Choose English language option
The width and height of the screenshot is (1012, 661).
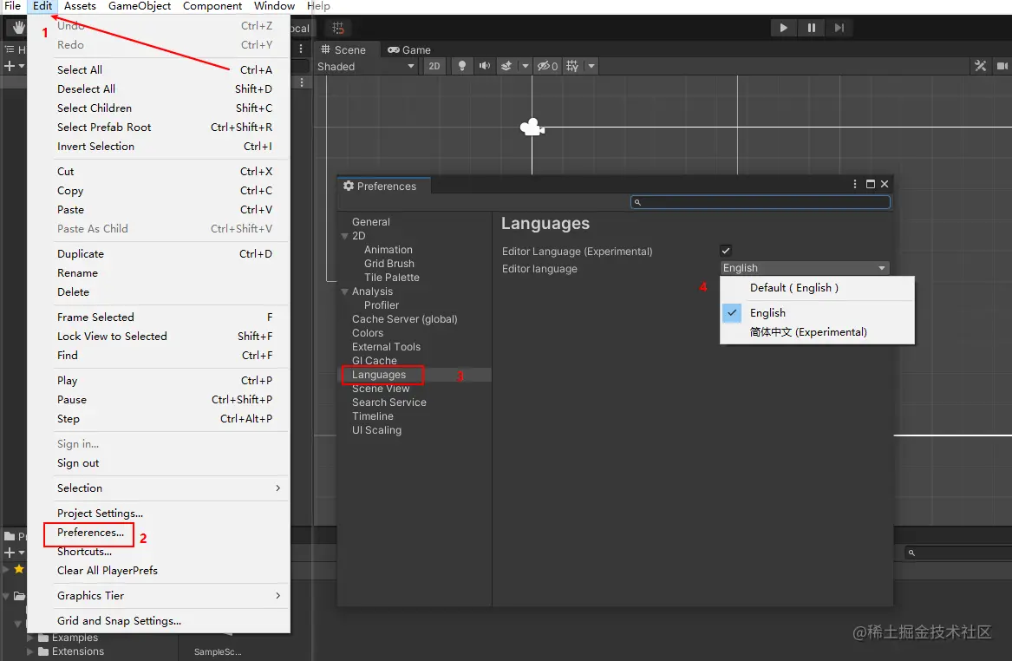817,313
